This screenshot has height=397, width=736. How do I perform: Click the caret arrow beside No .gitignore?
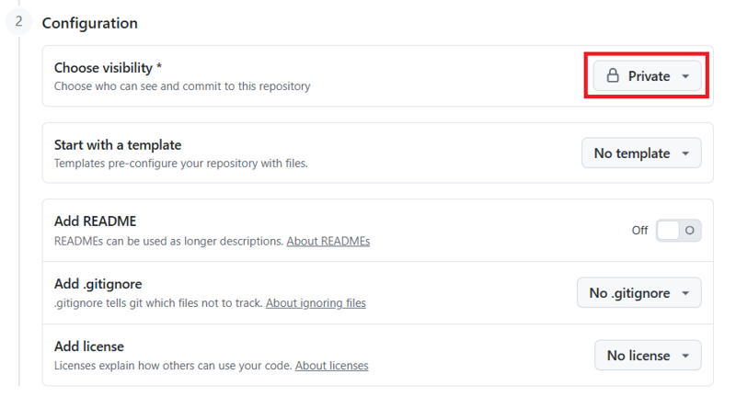pos(685,294)
